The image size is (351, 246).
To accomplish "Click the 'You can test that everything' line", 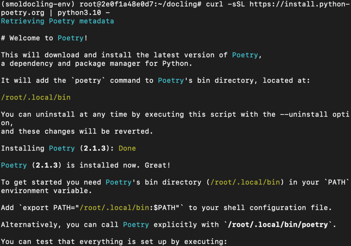I will pyautogui.click(x=114, y=242).
